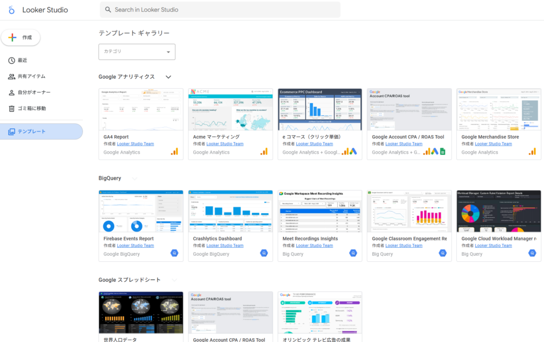Collapse the Google アナリティクス section
This screenshot has width=544, height=342.
coord(168,77)
